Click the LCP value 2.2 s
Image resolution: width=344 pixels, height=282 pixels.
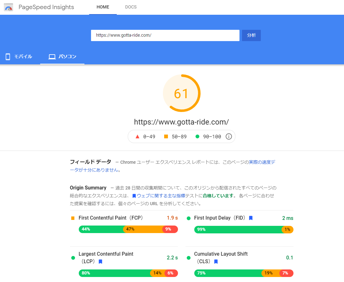pos(172,258)
